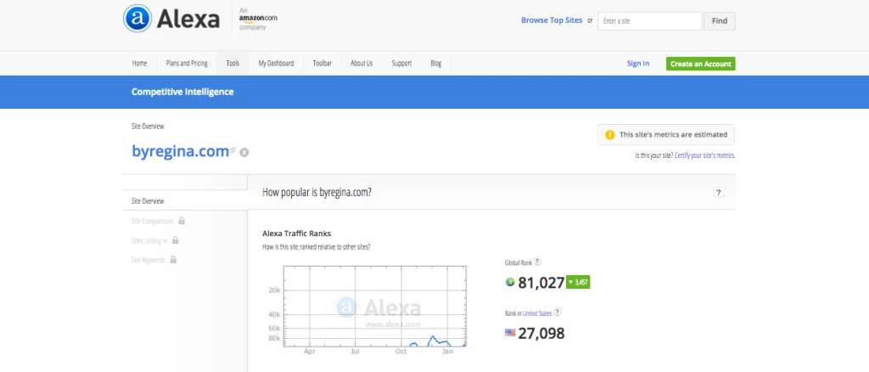Focus the Enter a site search field
Screen dimensions: 869x372
649,21
